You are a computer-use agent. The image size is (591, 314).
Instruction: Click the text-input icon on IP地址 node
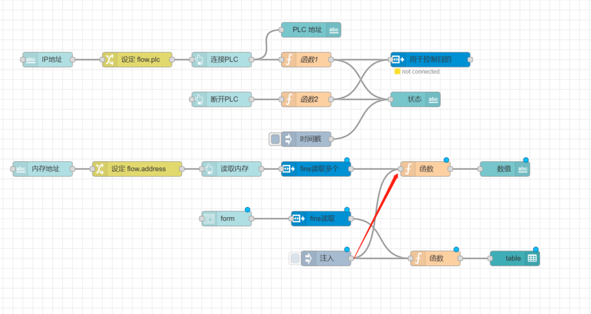[30, 59]
